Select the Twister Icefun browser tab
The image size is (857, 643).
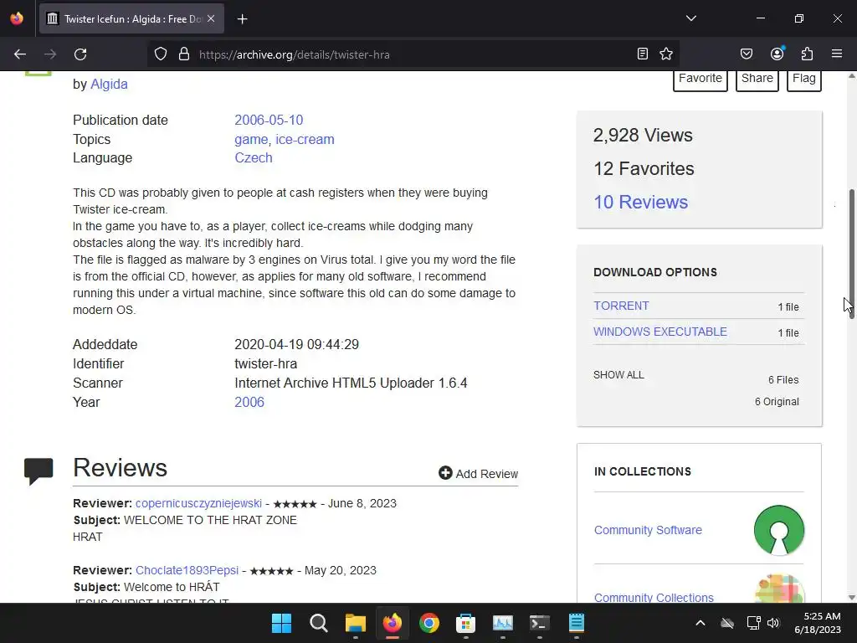[x=131, y=18]
